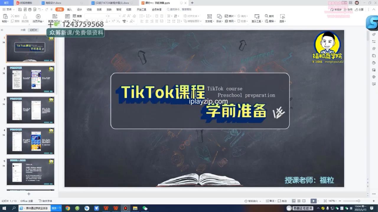Expand slideshow play options arrow in status bar
This screenshot has height=212, width=378.
[x=318, y=201]
